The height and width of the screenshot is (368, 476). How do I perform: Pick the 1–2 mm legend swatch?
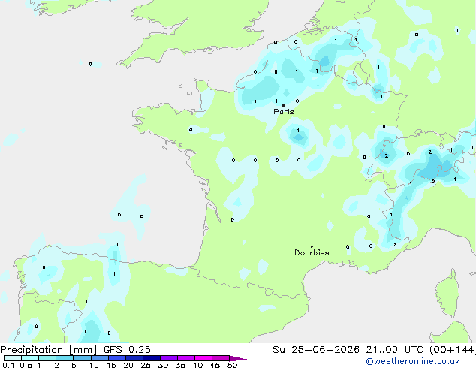47,358
